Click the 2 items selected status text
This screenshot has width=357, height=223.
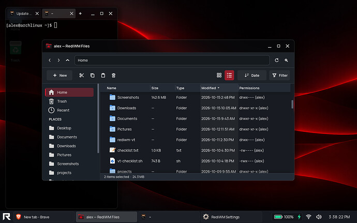point(116,177)
